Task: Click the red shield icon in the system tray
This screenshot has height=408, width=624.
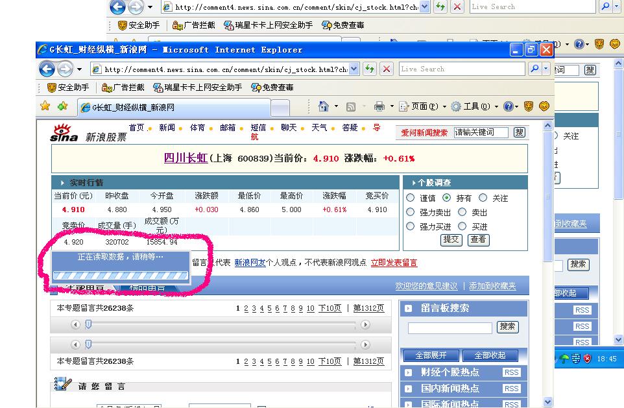Action: point(588,359)
